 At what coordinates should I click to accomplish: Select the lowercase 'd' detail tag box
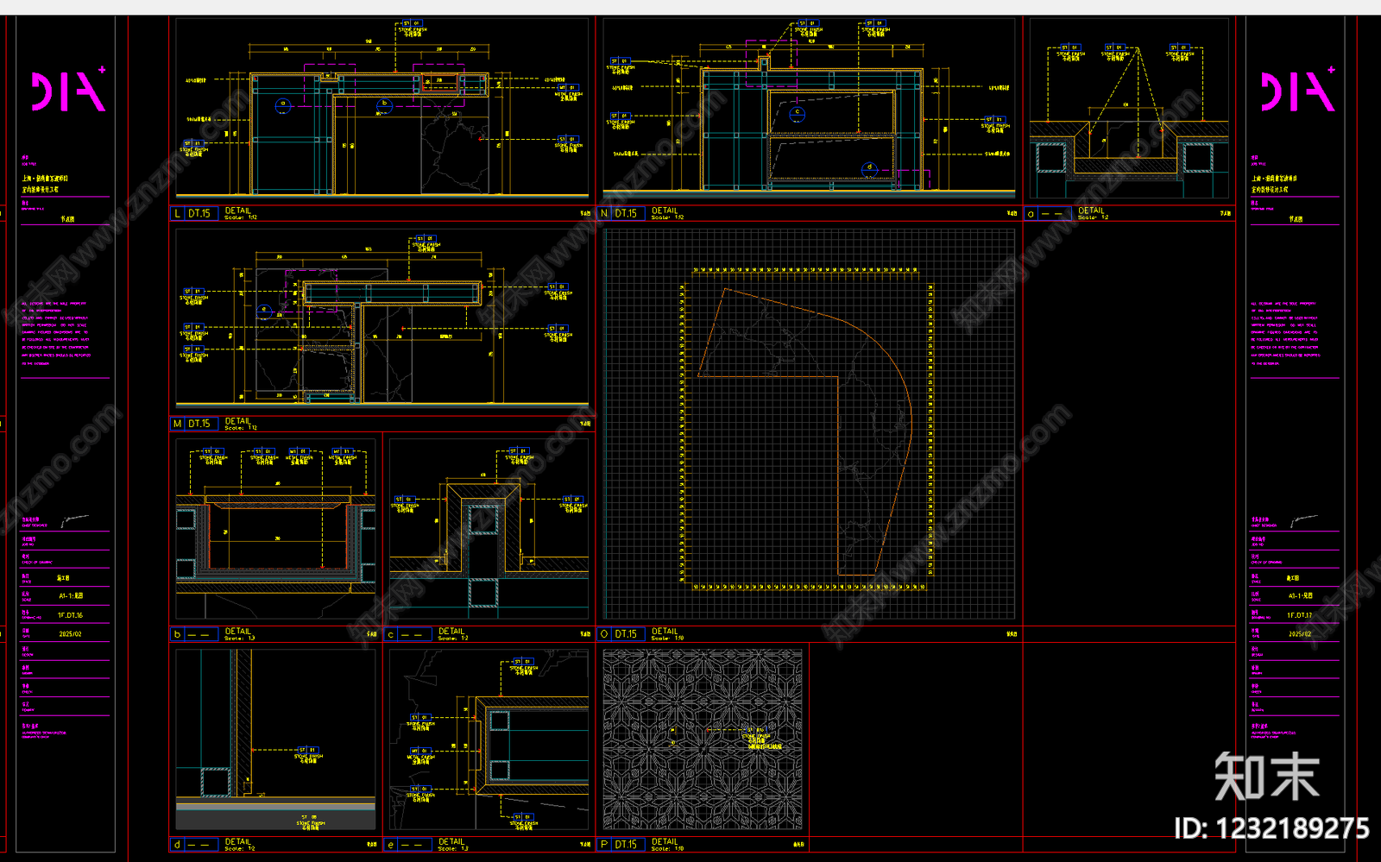178,845
